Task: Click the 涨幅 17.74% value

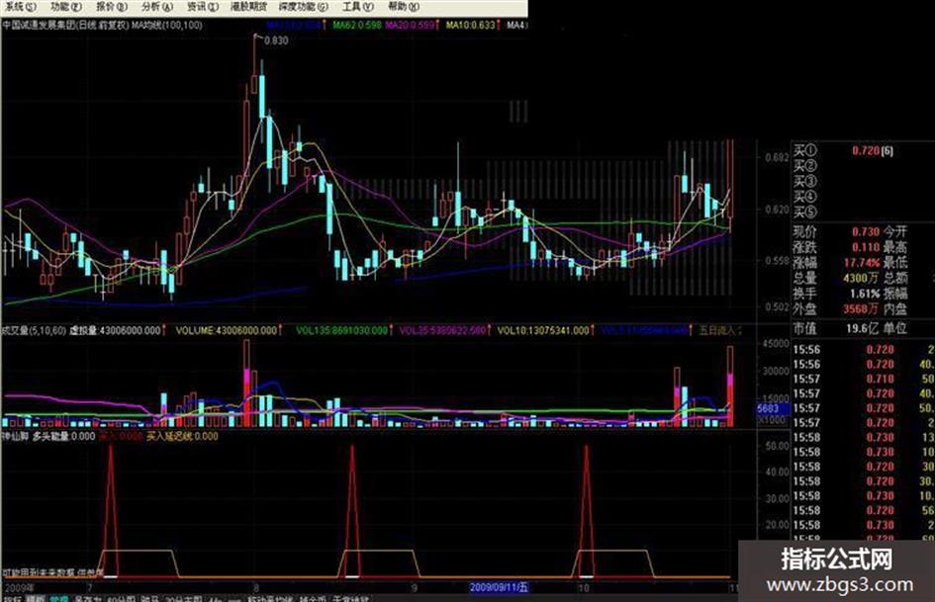Action: point(862,262)
